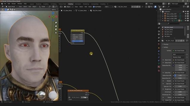Toggle Collection exclude checkbox in outliner

pyautogui.click(x=183, y=11)
